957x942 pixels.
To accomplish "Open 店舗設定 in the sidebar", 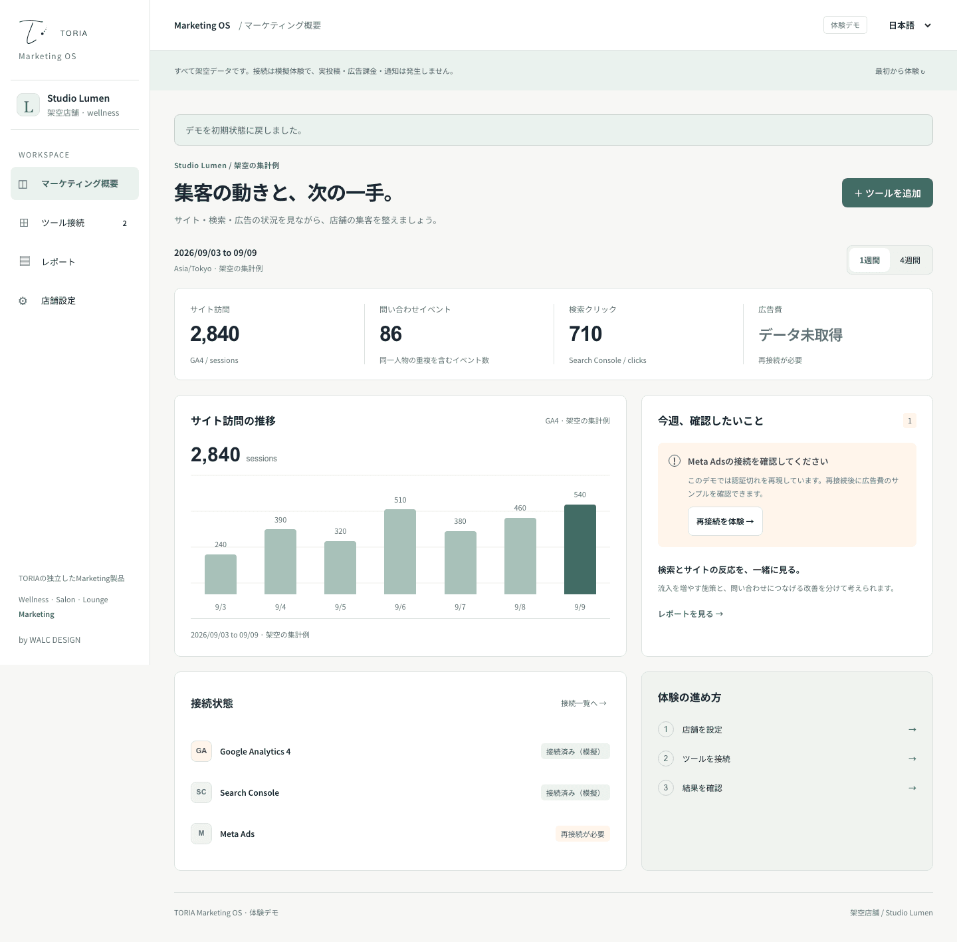I will tap(74, 300).
